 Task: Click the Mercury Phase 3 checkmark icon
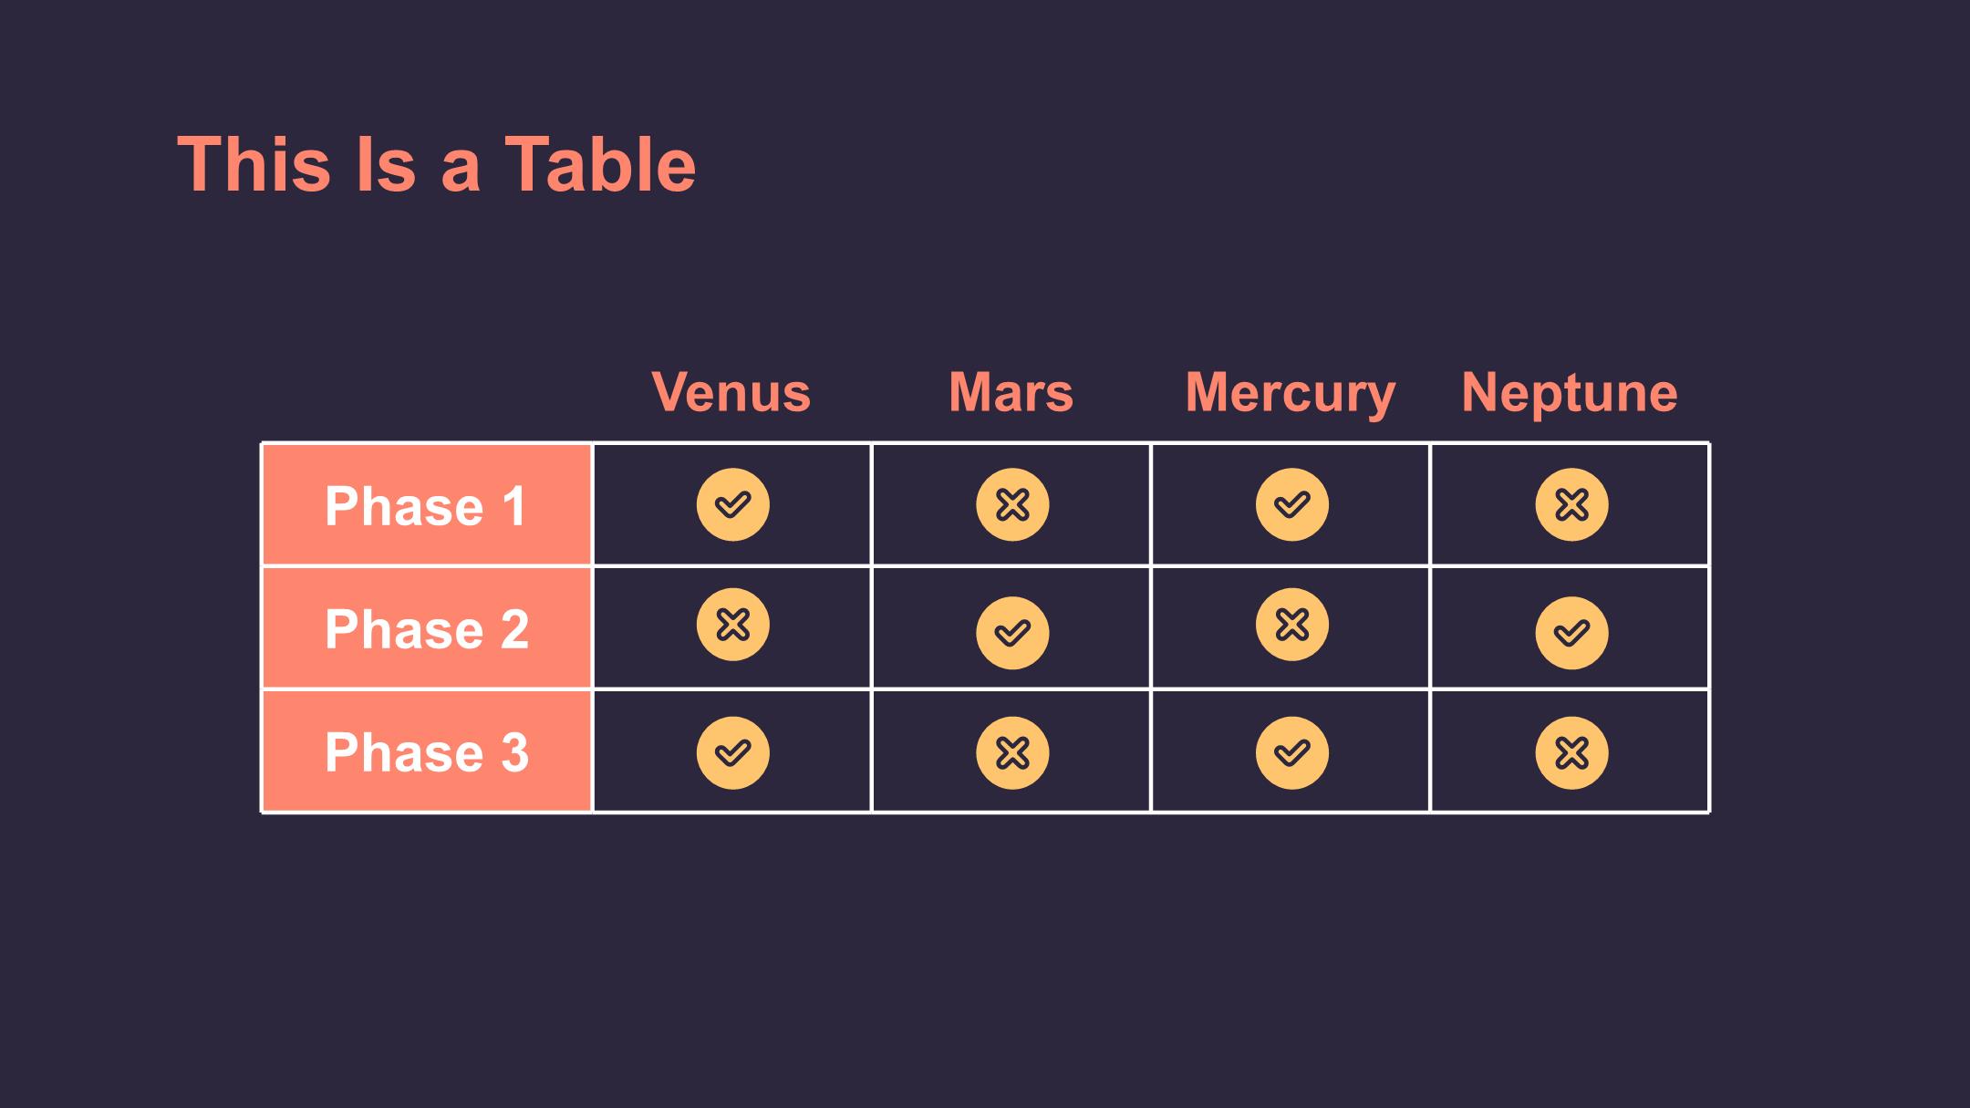point(1291,752)
